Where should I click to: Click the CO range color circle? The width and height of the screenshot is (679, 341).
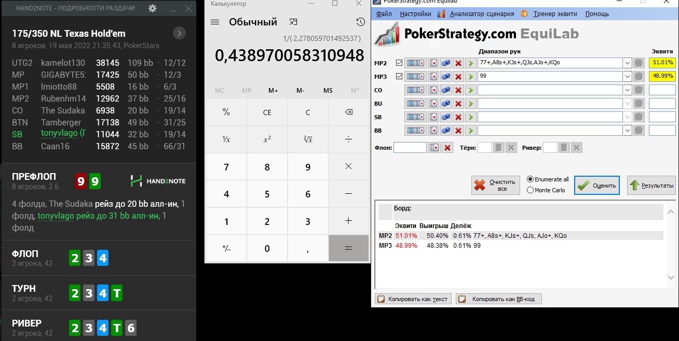pyautogui.click(x=640, y=90)
